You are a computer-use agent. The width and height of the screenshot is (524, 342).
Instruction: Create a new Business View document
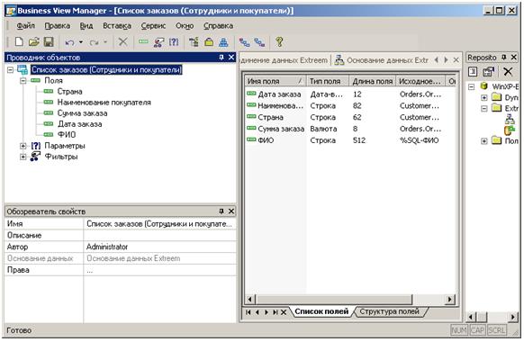pos(19,42)
